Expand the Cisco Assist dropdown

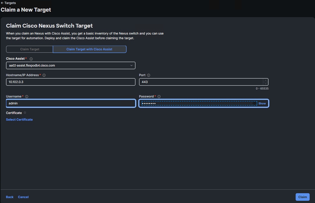pyautogui.click(x=70, y=66)
